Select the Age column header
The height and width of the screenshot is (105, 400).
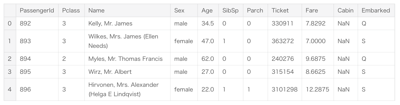pos(207,10)
